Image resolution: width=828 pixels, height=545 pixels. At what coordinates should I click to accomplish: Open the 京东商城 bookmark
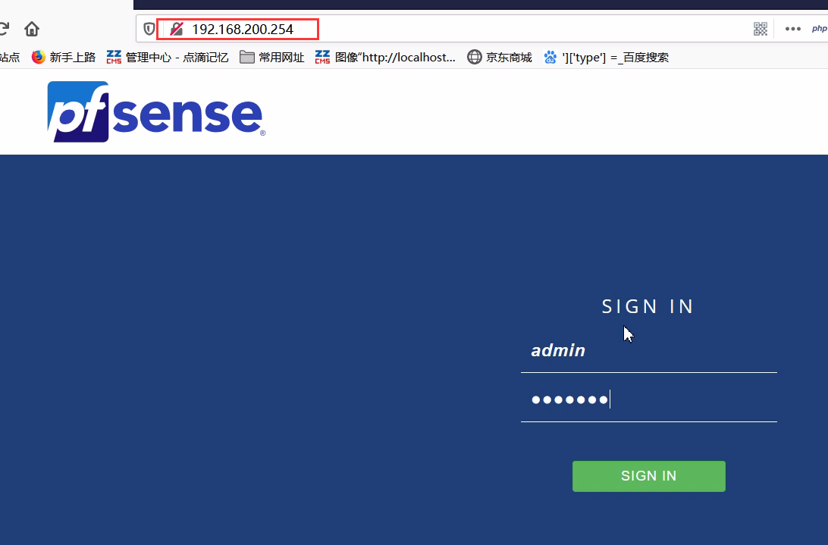click(x=500, y=57)
